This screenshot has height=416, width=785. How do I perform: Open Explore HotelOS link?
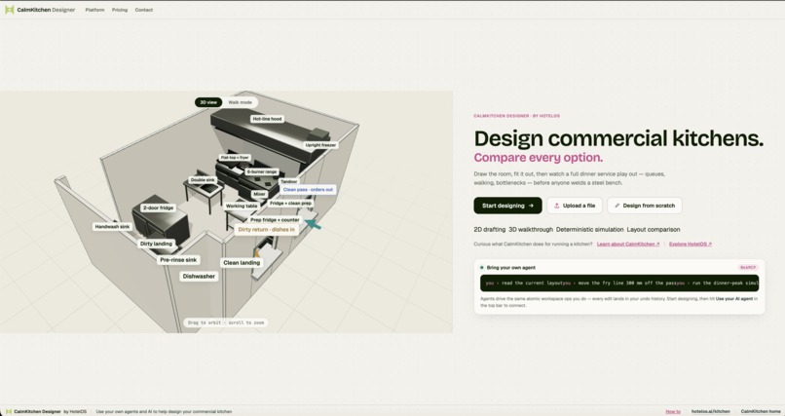[x=691, y=245]
